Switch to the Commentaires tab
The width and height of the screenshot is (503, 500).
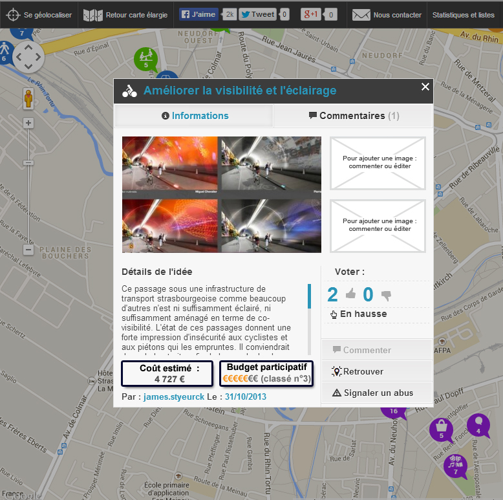[x=353, y=116]
